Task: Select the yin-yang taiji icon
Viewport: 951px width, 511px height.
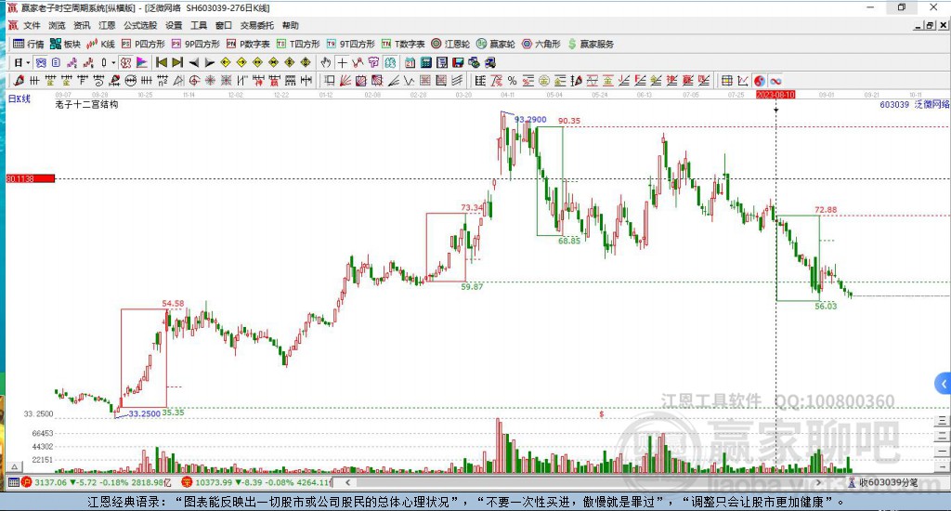Action: coord(760,81)
